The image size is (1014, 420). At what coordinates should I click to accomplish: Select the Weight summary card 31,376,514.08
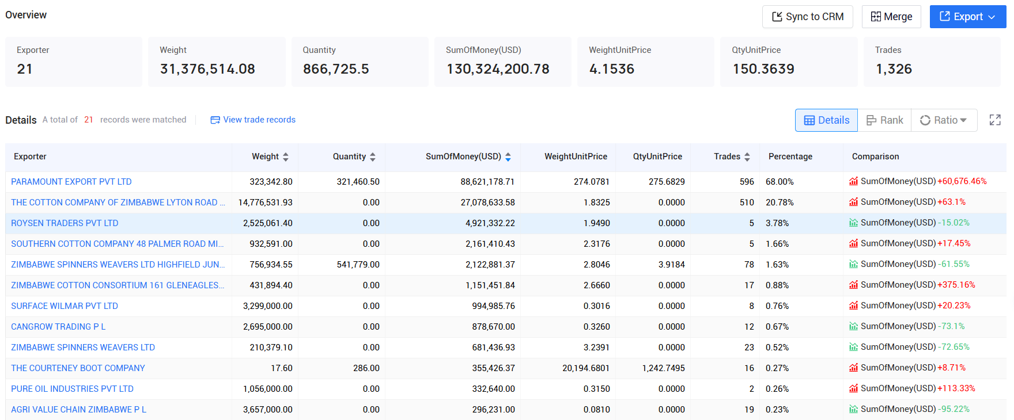[x=217, y=62]
